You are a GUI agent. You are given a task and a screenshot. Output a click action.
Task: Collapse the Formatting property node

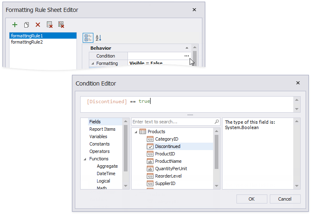(93, 63)
